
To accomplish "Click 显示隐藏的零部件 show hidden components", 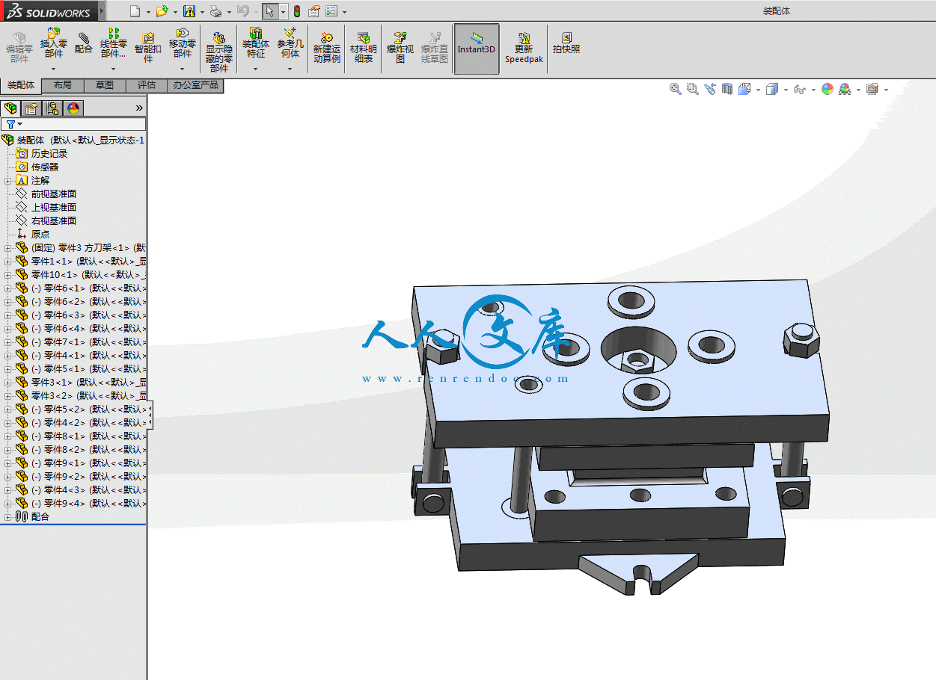I will pyautogui.click(x=219, y=52).
